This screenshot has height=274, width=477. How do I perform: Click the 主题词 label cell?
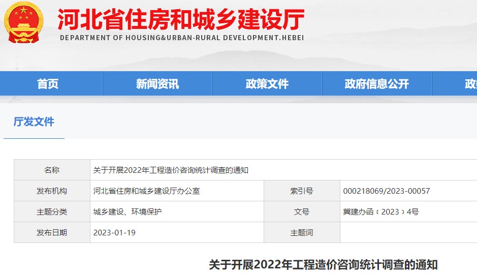(x=302, y=233)
